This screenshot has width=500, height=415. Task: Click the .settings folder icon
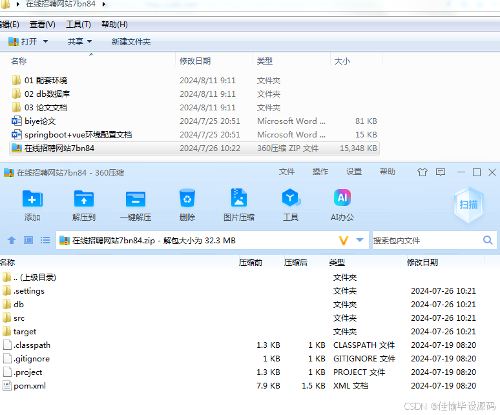pyautogui.click(x=6, y=291)
